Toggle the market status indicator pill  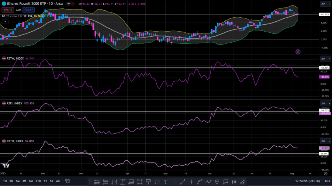coord(70,4)
